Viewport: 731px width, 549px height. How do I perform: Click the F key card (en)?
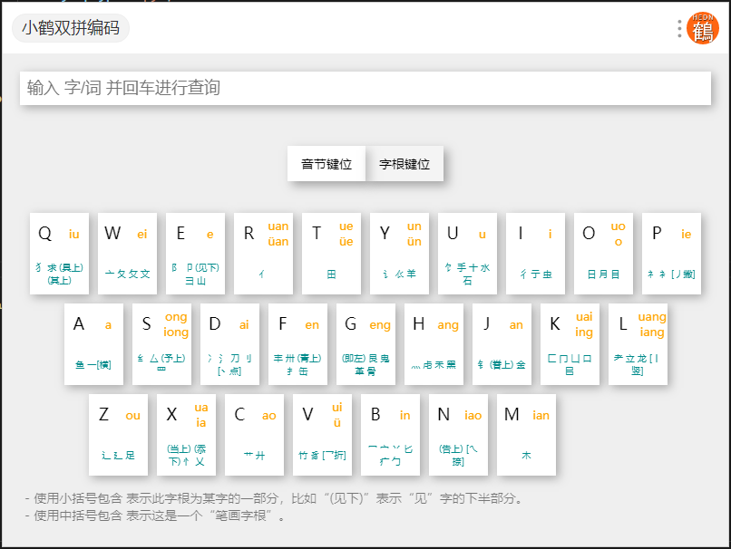pos(297,344)
